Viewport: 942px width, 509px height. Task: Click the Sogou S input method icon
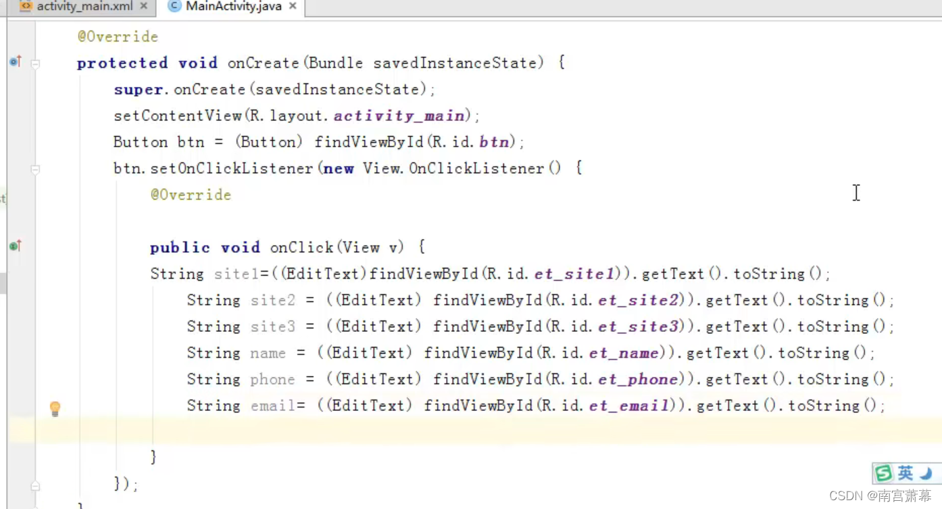click(883, 473)
